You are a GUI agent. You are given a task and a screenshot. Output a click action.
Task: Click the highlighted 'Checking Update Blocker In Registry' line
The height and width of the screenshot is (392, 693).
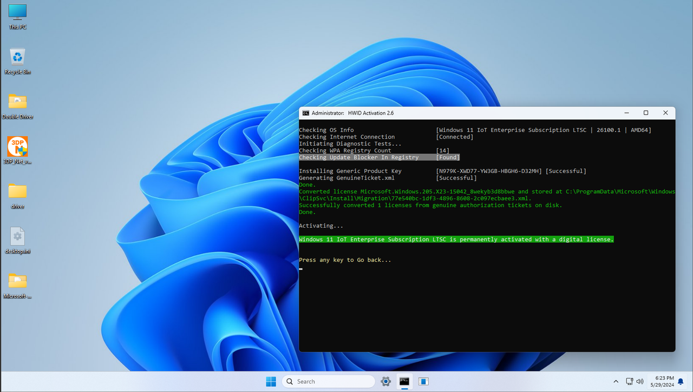tap(379, 157)
